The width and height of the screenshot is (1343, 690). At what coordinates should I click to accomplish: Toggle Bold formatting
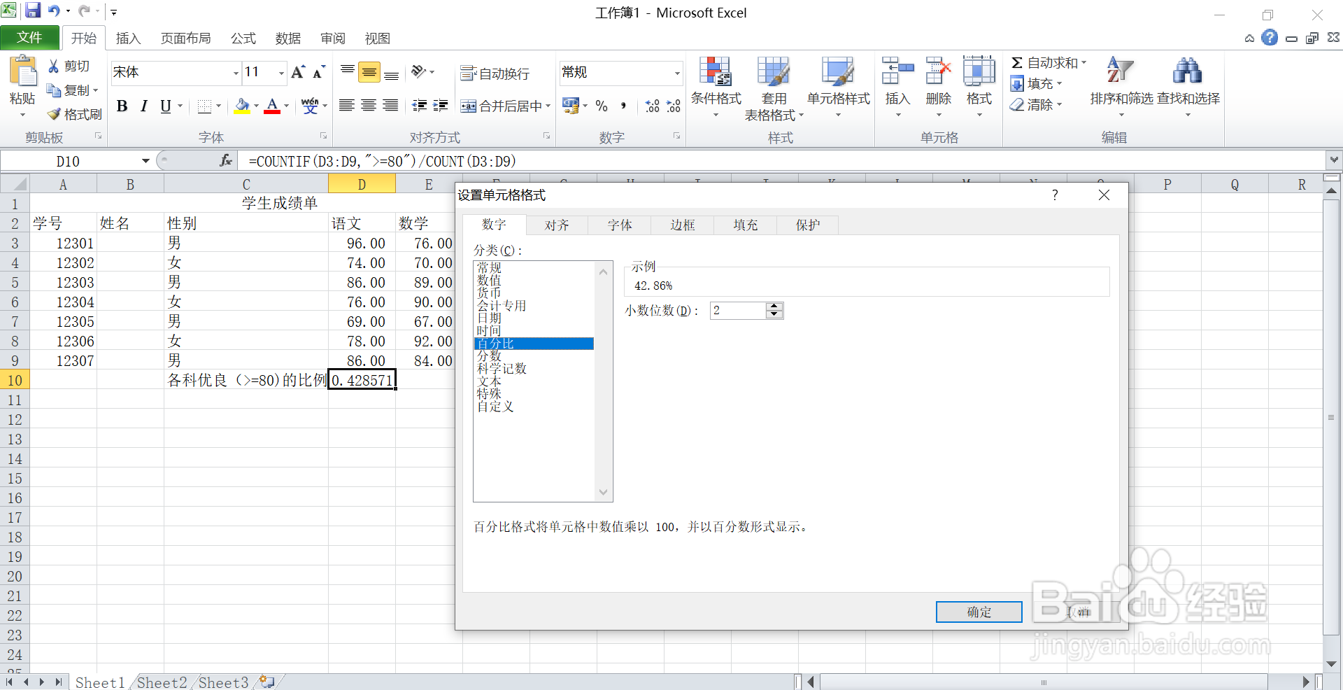[122, 106]
